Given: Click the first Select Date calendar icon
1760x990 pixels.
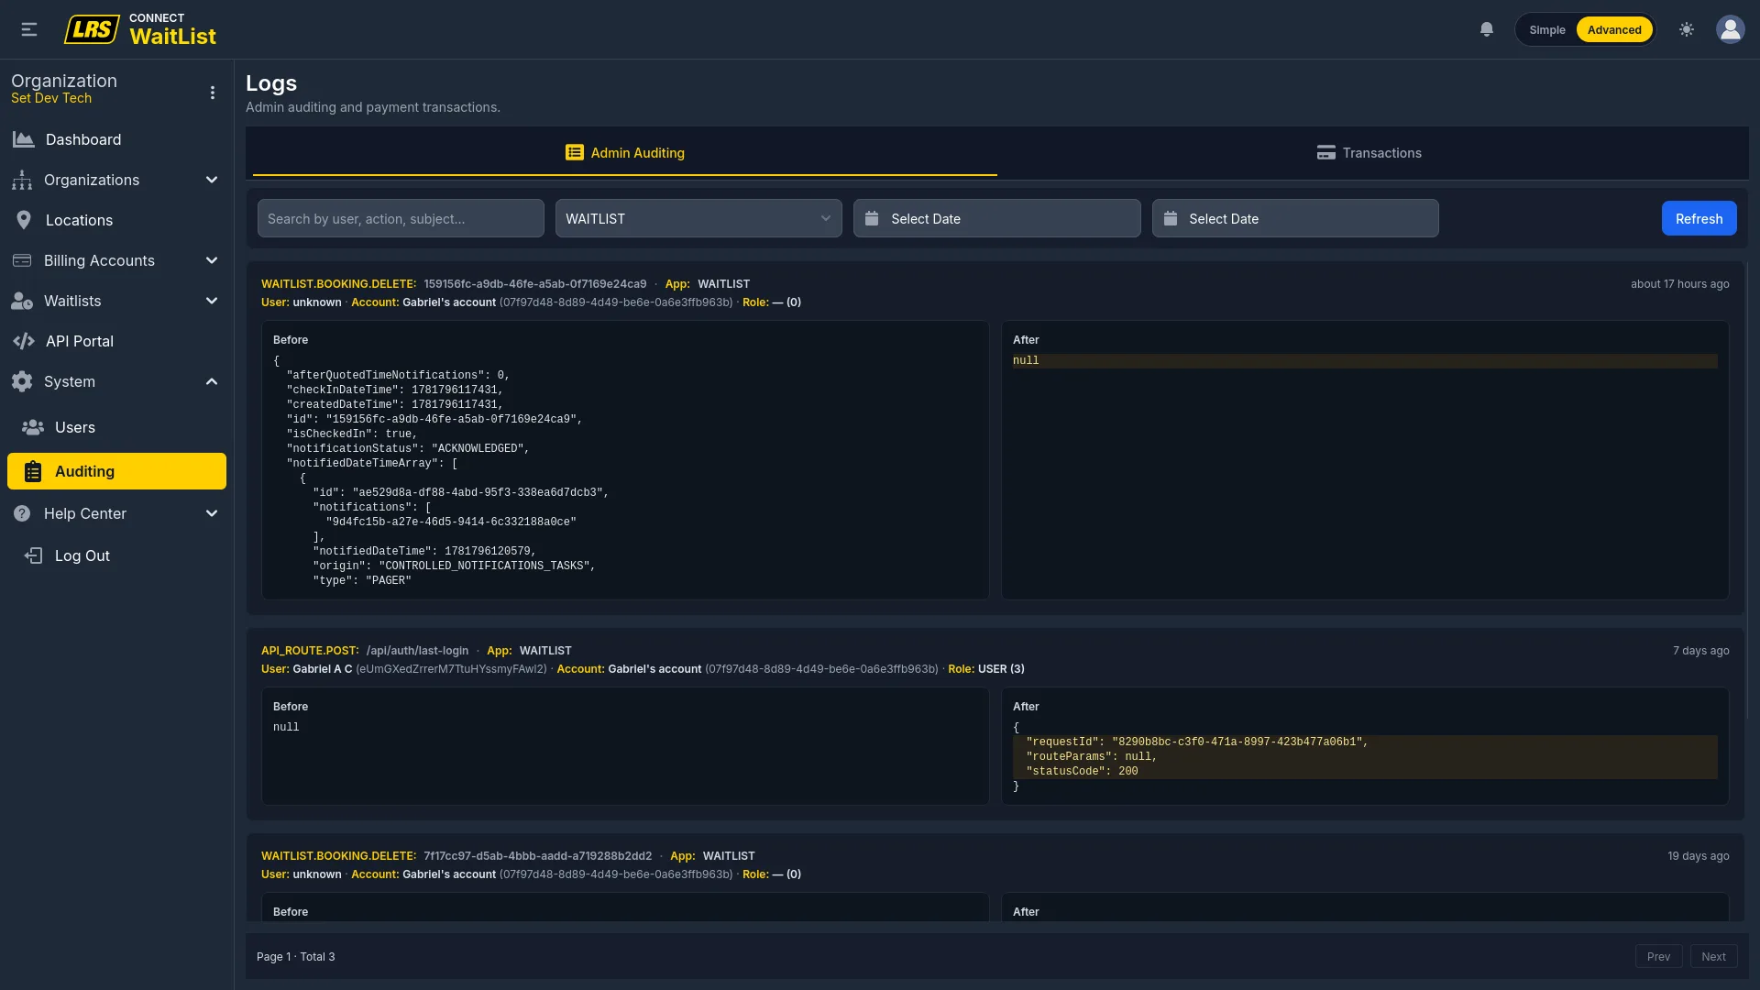Looking at the screenshot, I should (872, 218).
